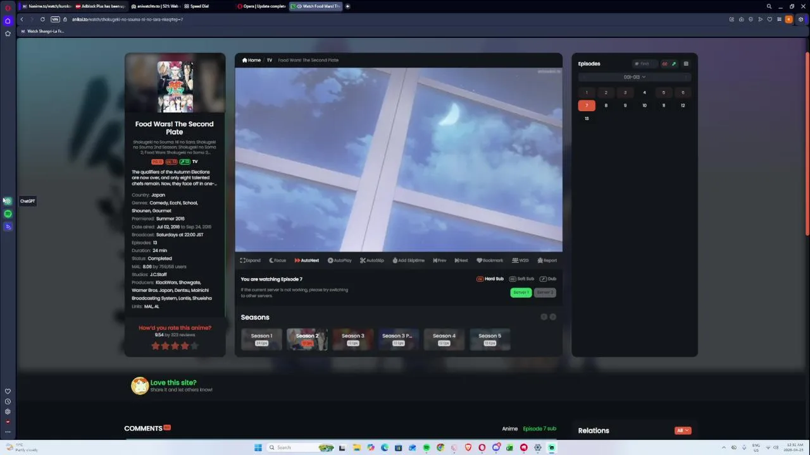Screen dimensions: 810x455
Task: Switch to aniwatchtv.to browser tab
Action: (156, 6)
